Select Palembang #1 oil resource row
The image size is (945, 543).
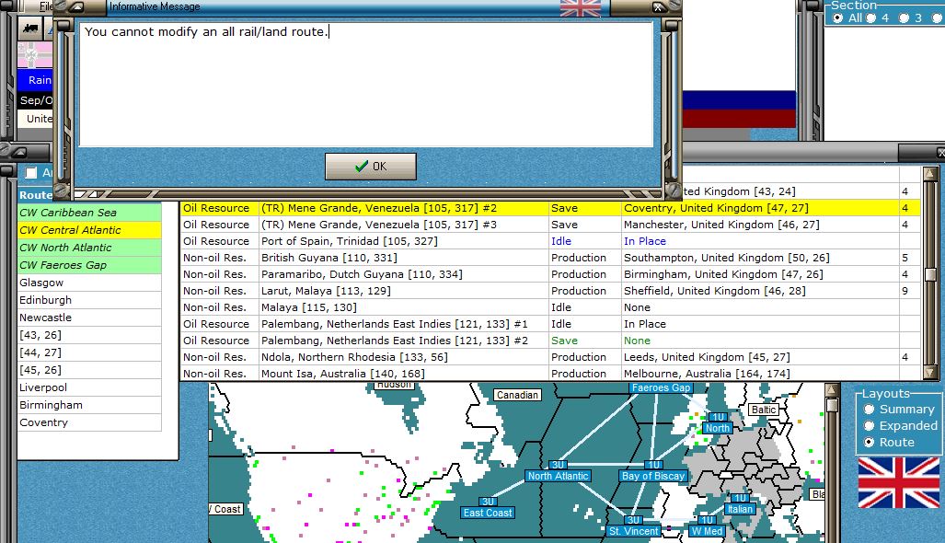550,324
